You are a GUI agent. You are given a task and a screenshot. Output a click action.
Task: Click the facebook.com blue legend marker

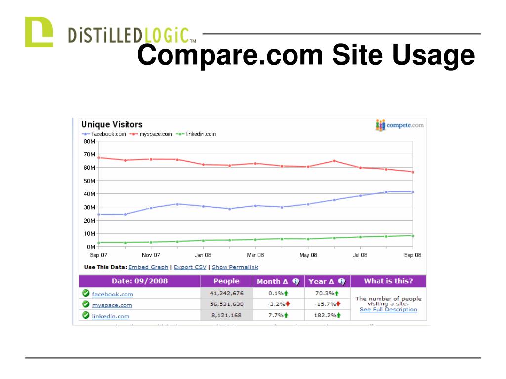85,134
